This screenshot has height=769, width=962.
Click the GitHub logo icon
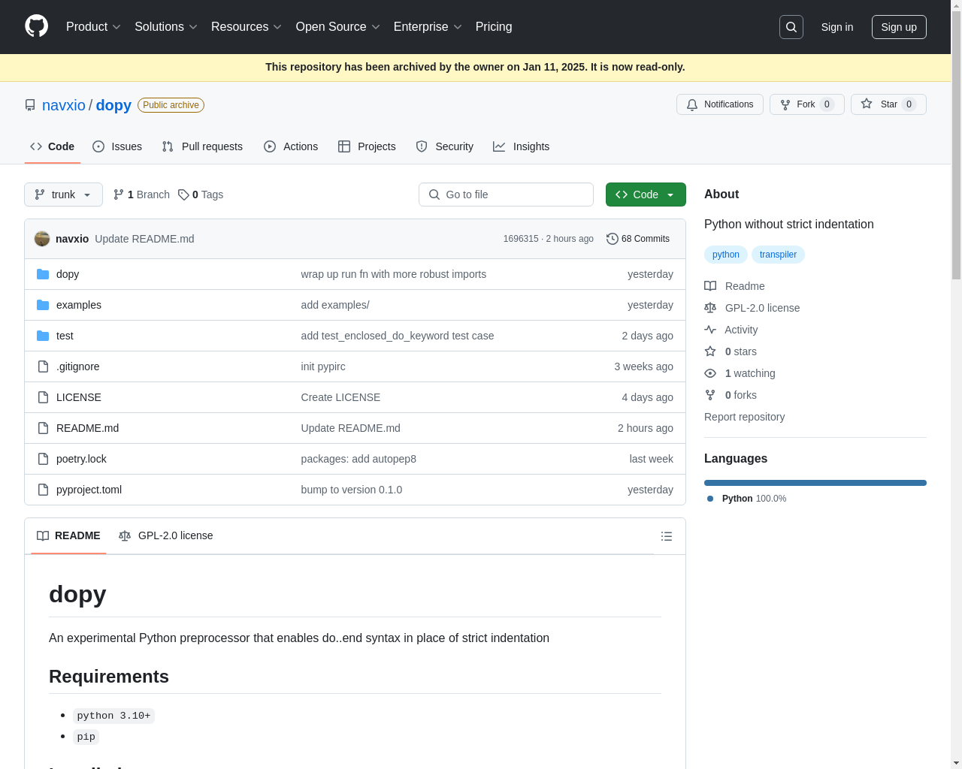(x=36, y=26)
